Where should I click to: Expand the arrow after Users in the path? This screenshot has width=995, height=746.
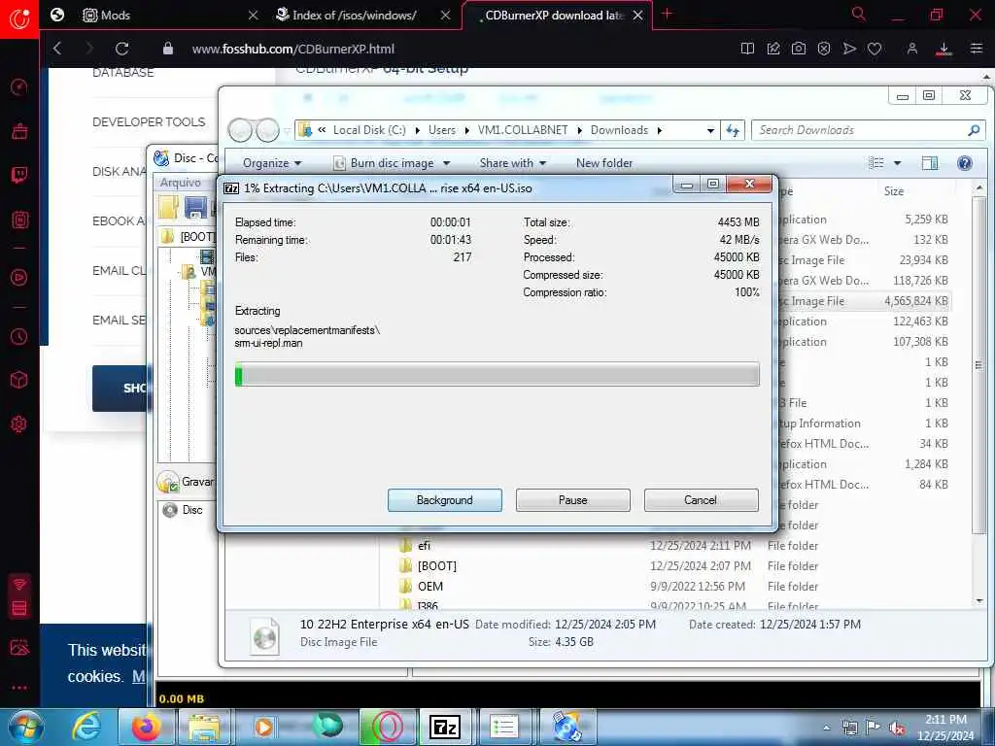pos(466,130)
